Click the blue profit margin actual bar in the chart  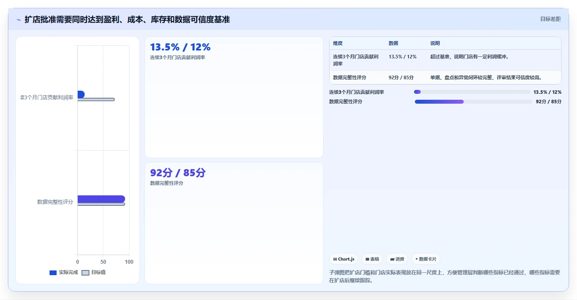pos(81,94)
